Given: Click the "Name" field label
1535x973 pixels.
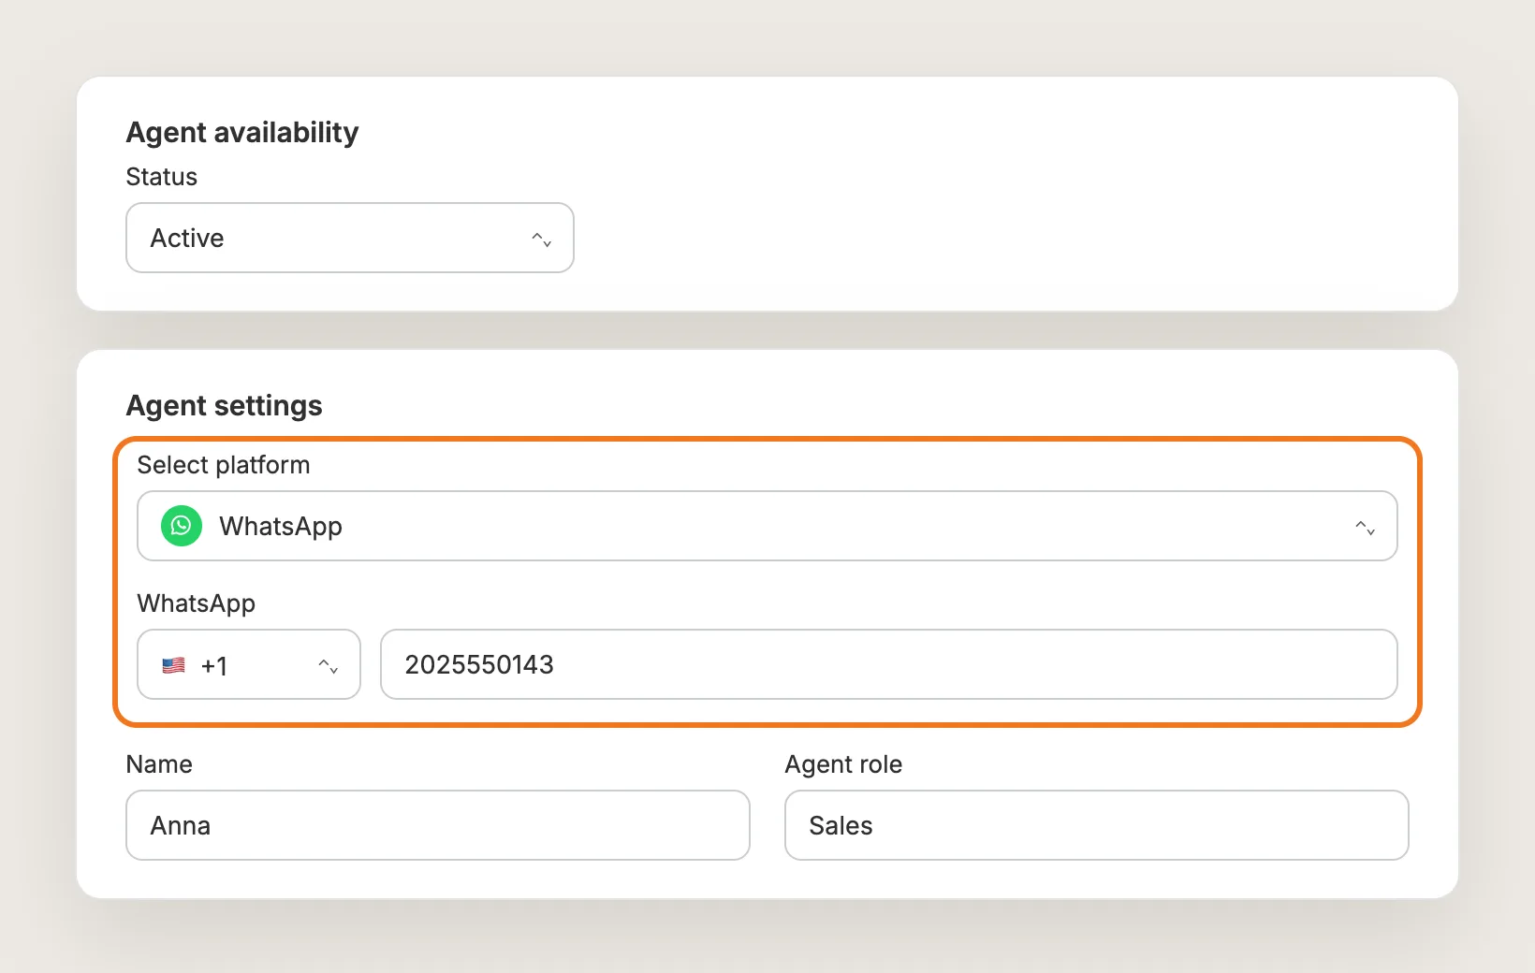Looking at the screenshot, I should click(159, 764).
